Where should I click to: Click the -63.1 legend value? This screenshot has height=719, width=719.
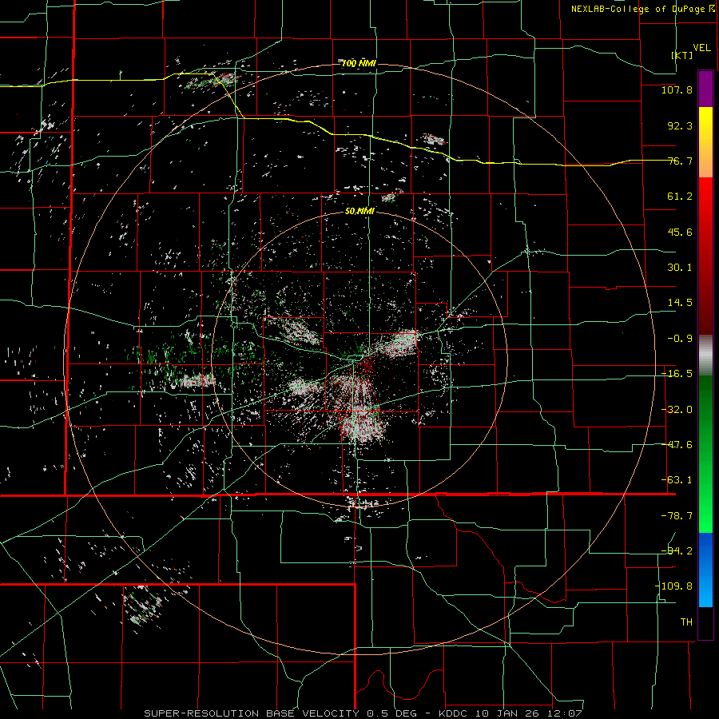tap(677, 480)
